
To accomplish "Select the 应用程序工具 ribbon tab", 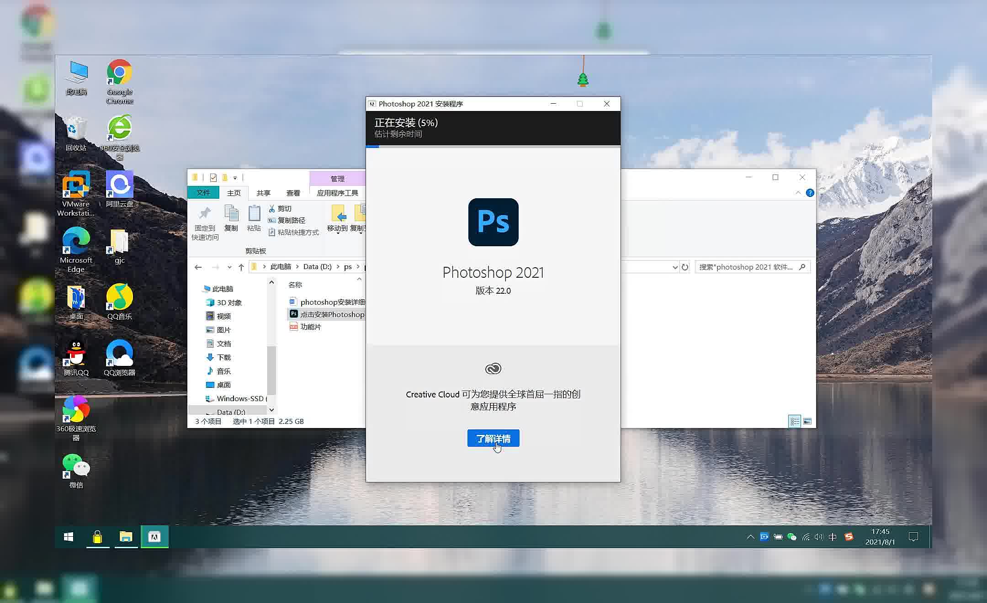I will coord(338,193).
